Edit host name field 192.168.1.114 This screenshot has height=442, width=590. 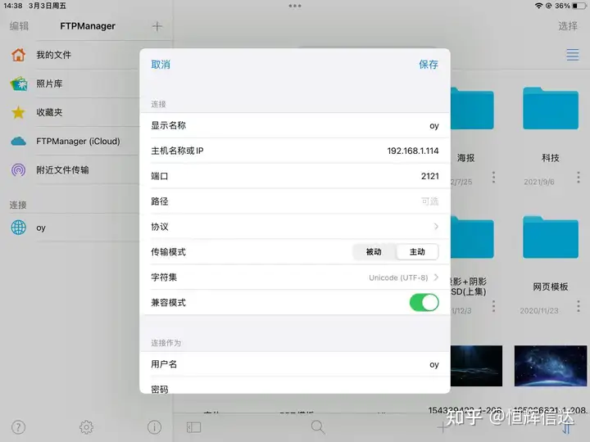pyautogui.click(x=295, y=151)
